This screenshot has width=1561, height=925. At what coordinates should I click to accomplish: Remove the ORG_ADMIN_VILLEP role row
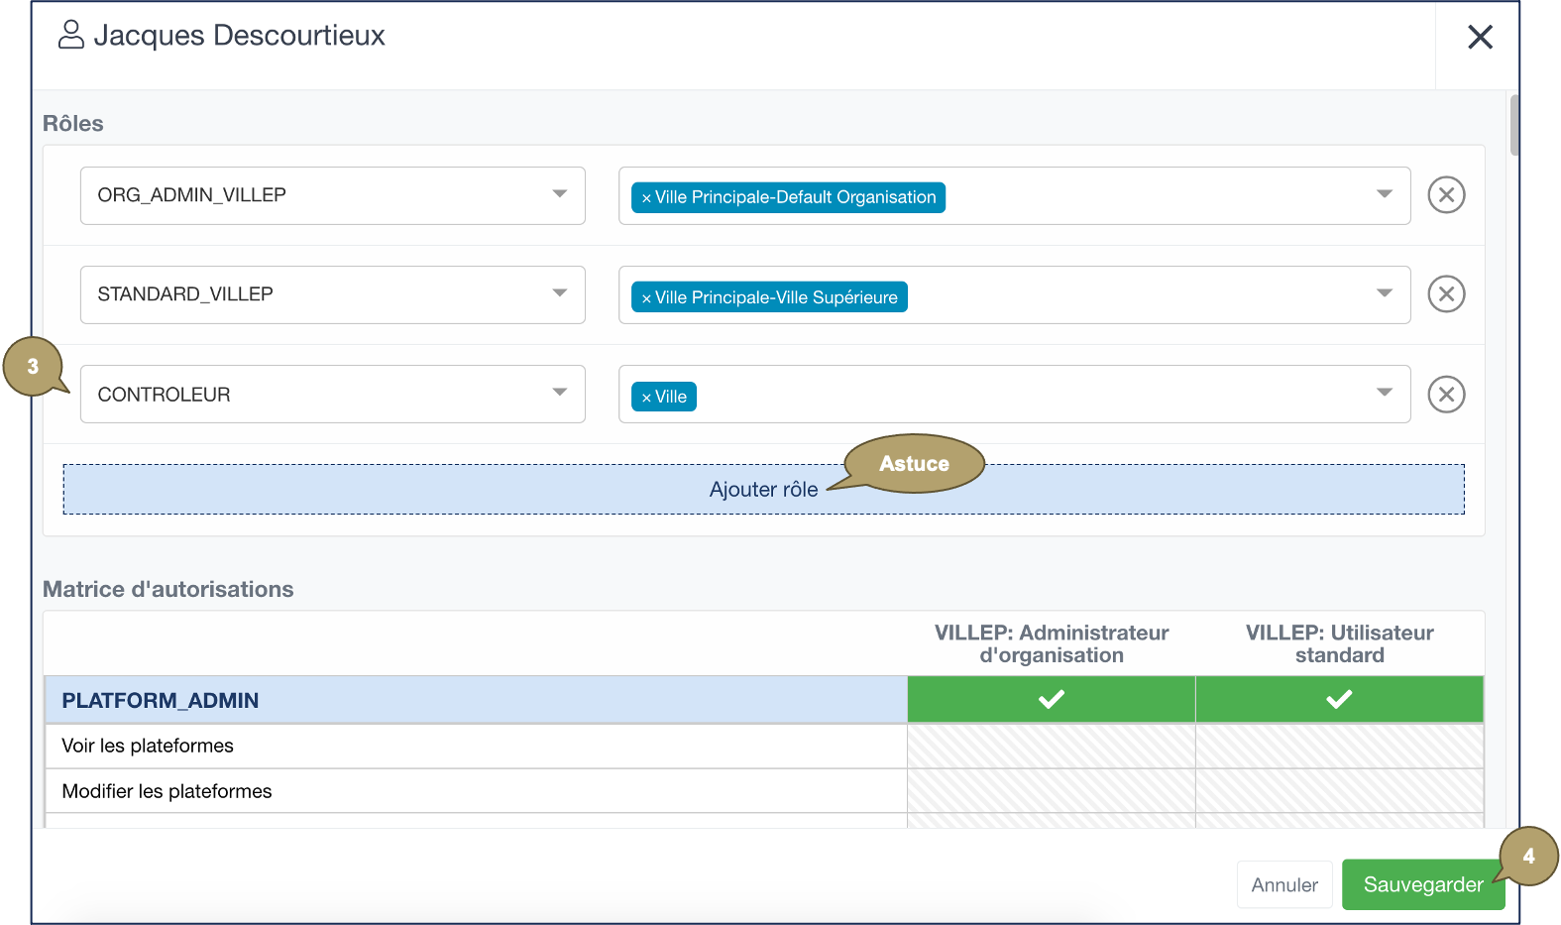pyautogui.click(x=1446, y=194)
